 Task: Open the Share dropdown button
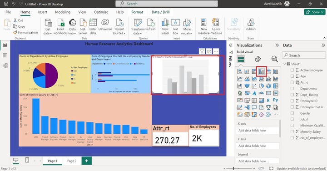[315, 12]
